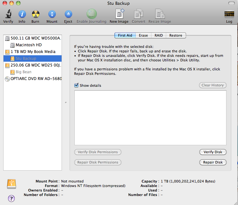Switch to the Erase tab
The image size is (238, 205).
click(x=143, y=35)
